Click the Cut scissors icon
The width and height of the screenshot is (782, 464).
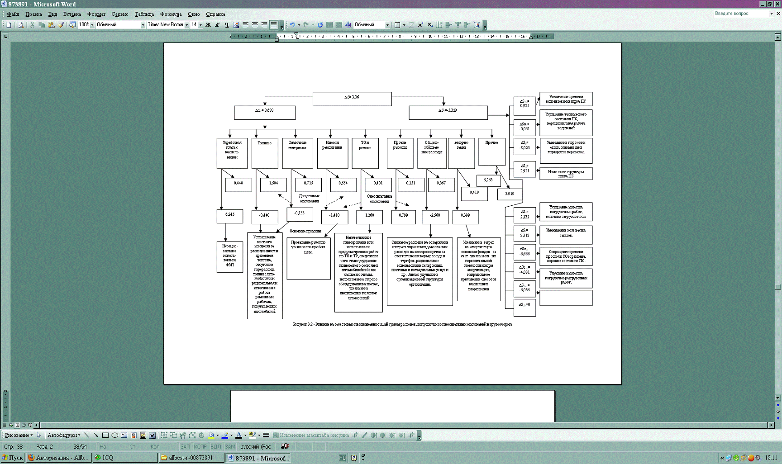pyautogui.click(x=32, y=25)
